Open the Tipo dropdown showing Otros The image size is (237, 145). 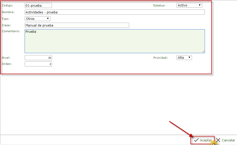point(38,19)
